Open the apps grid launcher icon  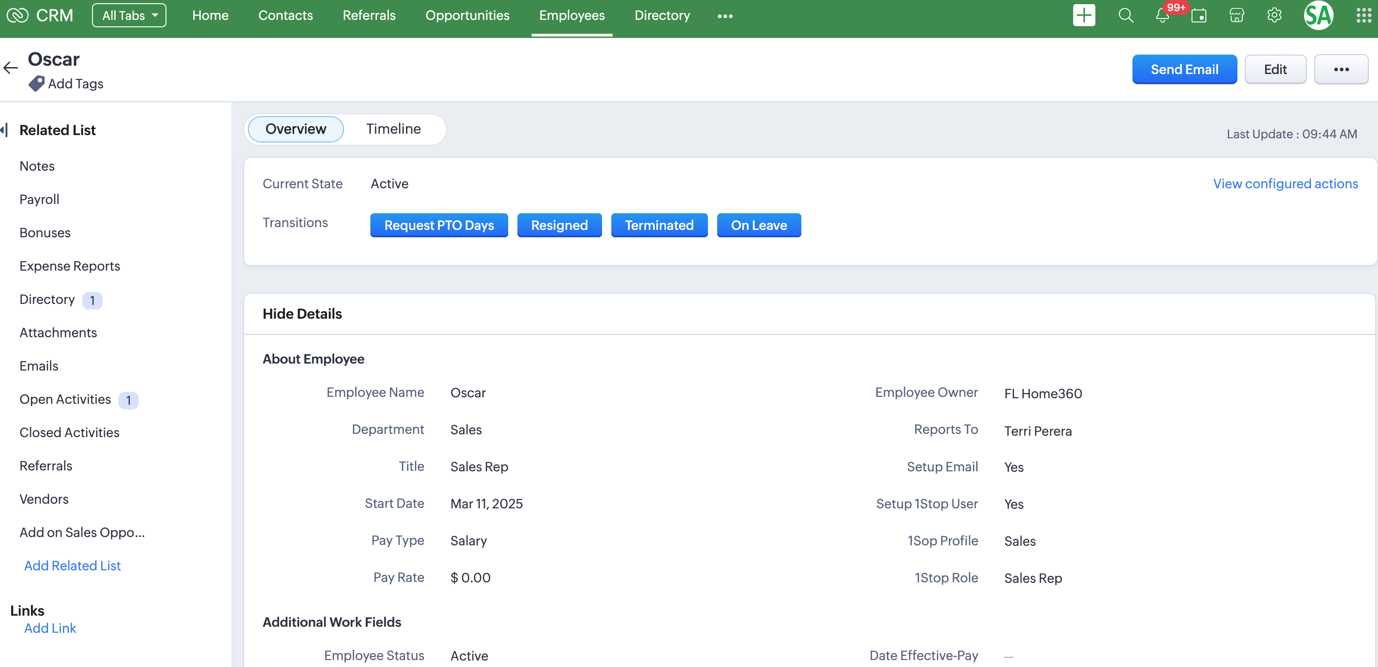(1363, 16)
